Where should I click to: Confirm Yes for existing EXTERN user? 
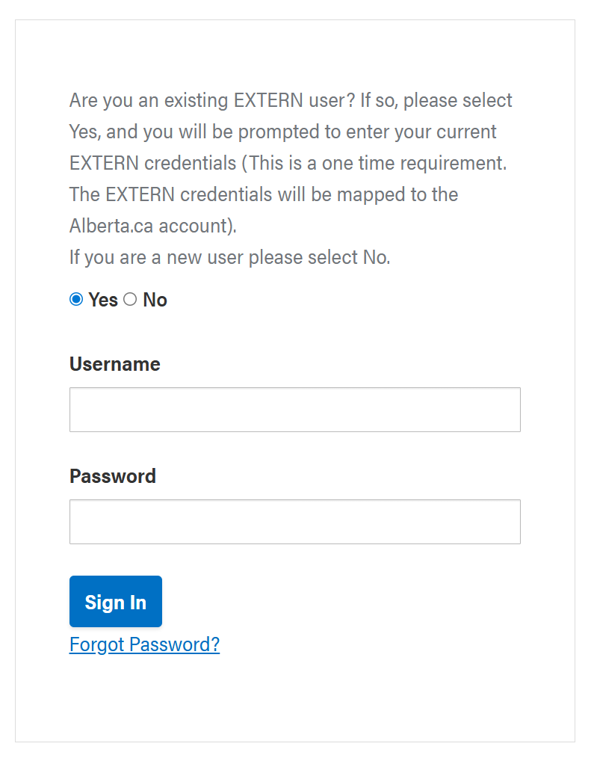coord(75,299)
